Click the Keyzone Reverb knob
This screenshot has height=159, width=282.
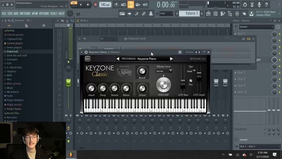tap(142, 71)
